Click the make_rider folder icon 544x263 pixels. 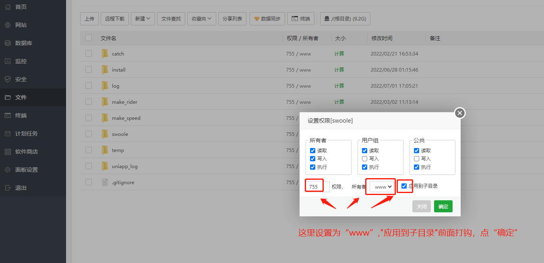[105, 102]
